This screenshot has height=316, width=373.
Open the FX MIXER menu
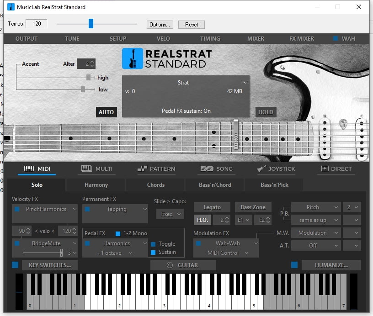[302, 38]
